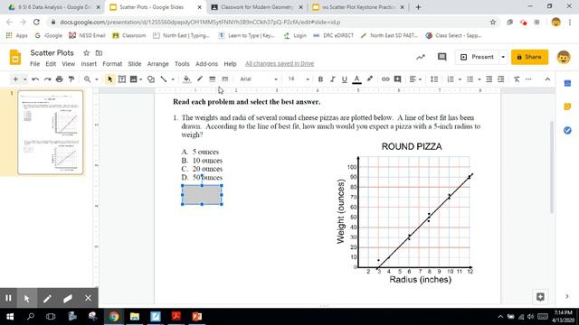Click the Border weight icon

pos(213,79)
